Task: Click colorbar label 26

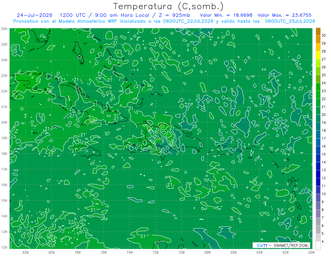Action: (324, 67)
